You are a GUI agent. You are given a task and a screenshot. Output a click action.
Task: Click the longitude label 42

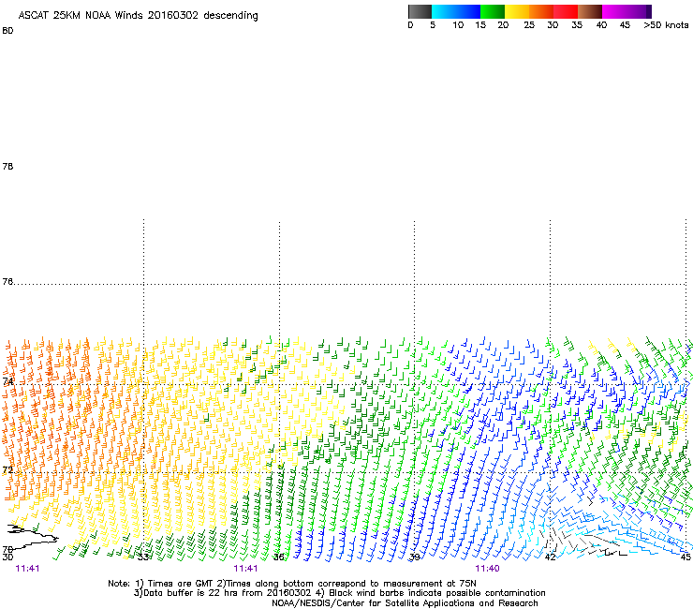(x=550, y=557)
